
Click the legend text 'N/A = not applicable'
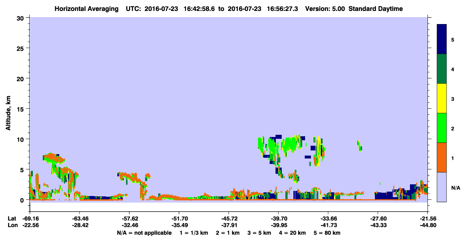click(144, 233)
